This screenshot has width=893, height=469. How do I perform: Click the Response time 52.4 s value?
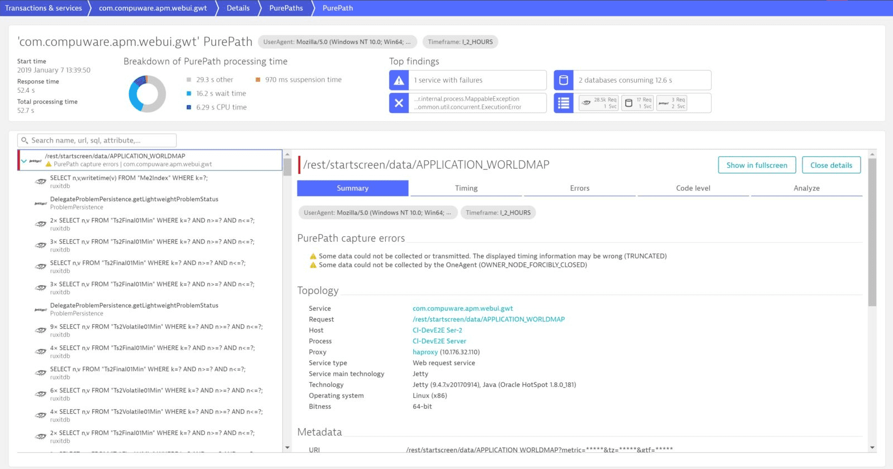tap(26, 91)
